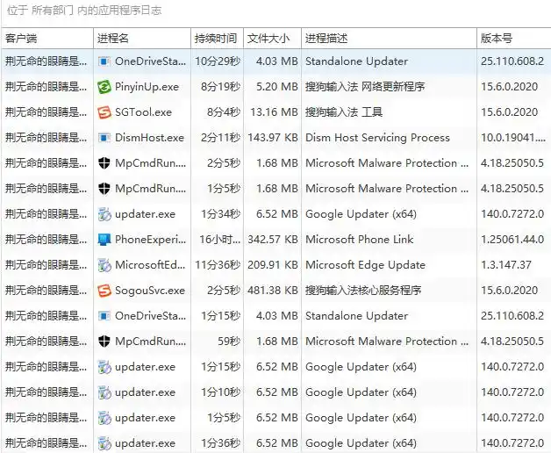Click the 1分36秒 duration cell
The width and height of the screenshot is (551, 453).
221,443
